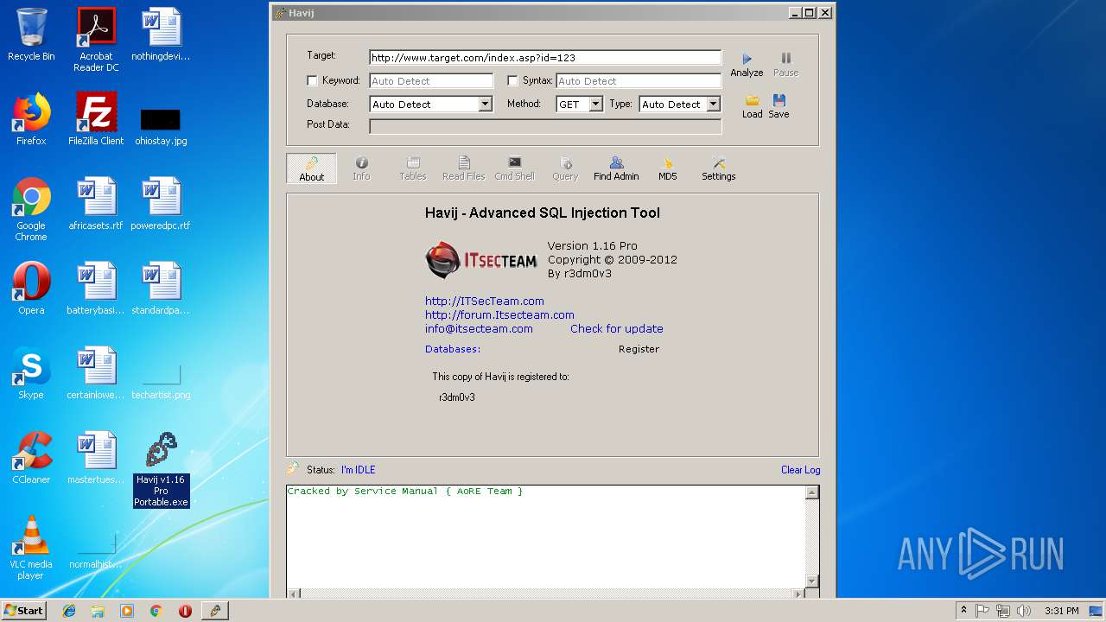The image size is (1106, 622).
Task: Open the Read Files tab
Action: pyautogui.click(x=464, y=168)
